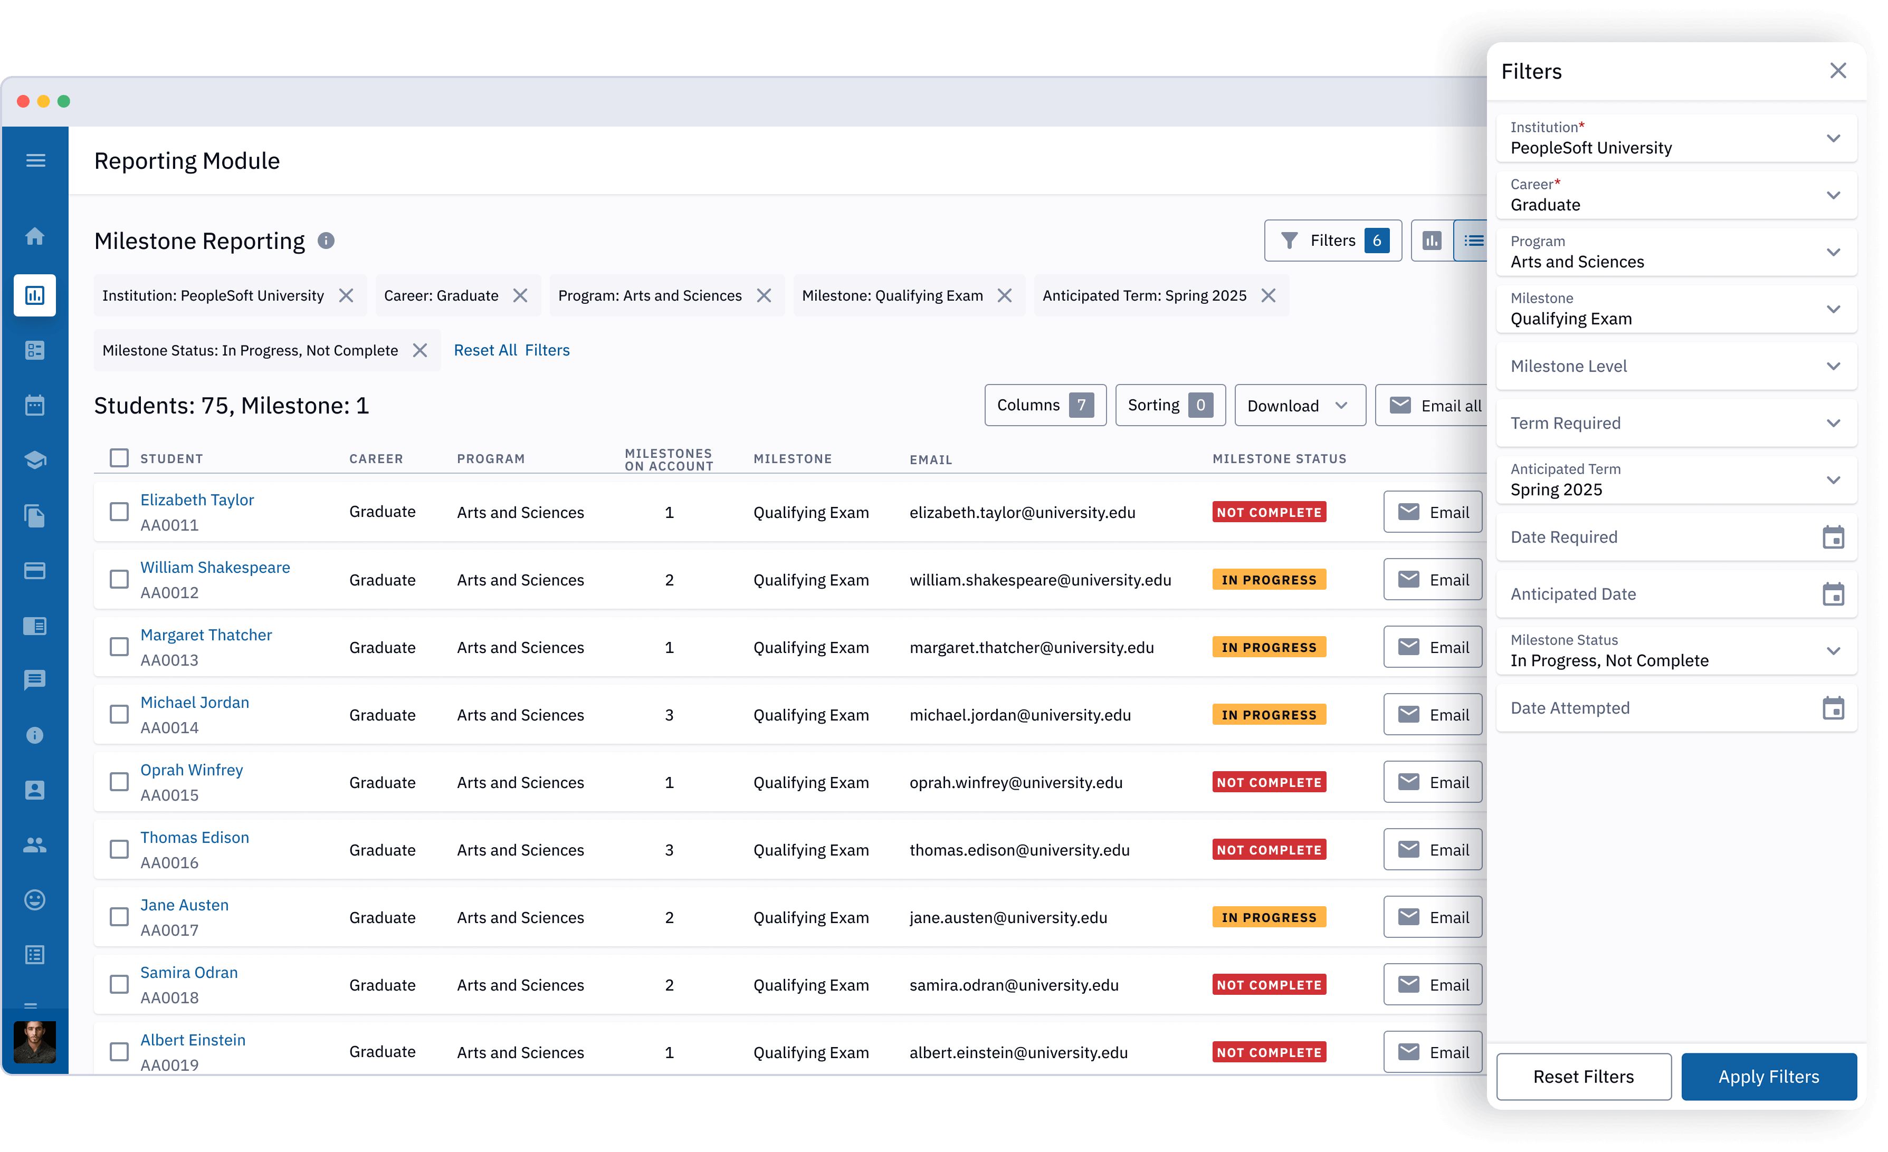1888x1152 pixels.
Task: Click the smiley face sidebar icon
Action: (x=35, y=899)
